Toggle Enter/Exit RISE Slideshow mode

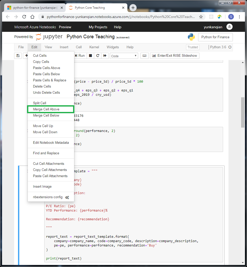click(175, 56)
